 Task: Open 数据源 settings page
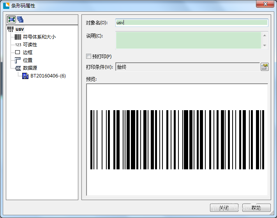click(30, 68)
